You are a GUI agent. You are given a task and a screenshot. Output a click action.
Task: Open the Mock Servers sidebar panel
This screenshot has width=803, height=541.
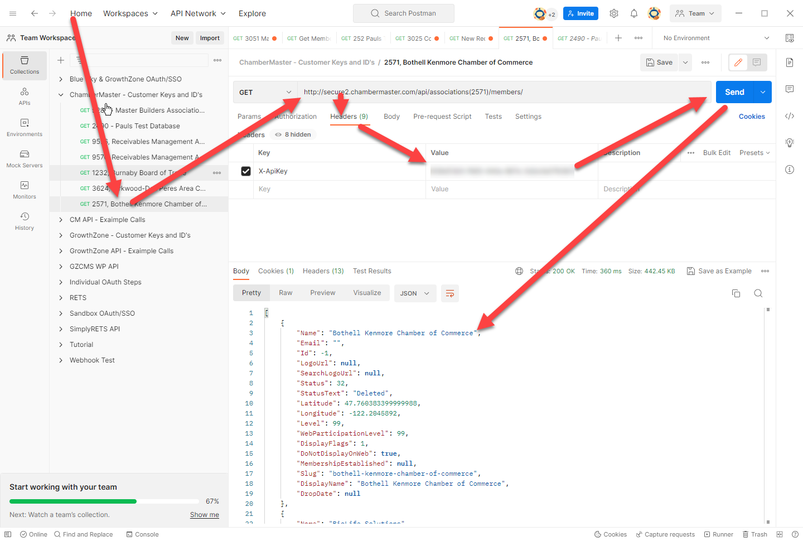(25, 158)
